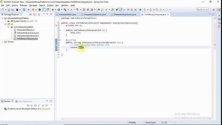Open the Refactor menu

[24, 6]
